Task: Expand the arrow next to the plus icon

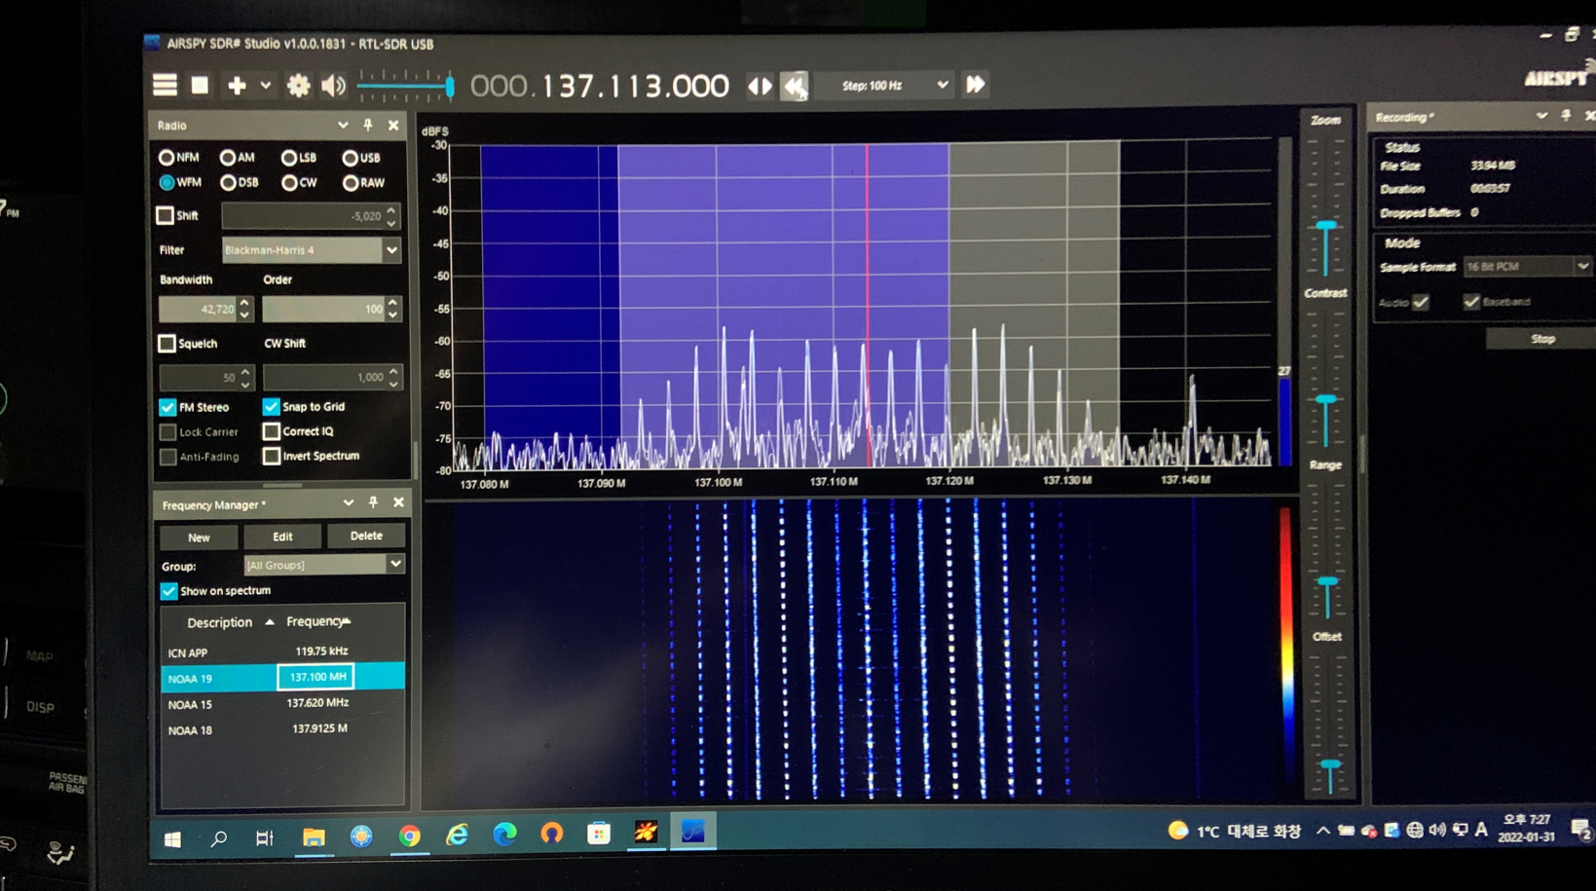Action: [265, 86]
